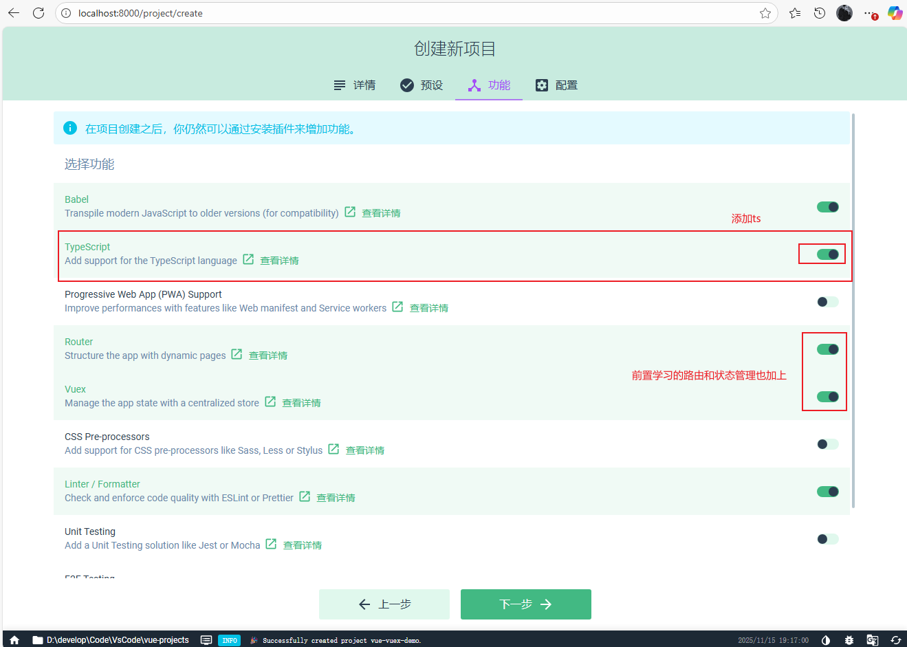The width and height of the screenshot is (907, 647).
Task: Click the 上一步 button
Action: [384, 604]
